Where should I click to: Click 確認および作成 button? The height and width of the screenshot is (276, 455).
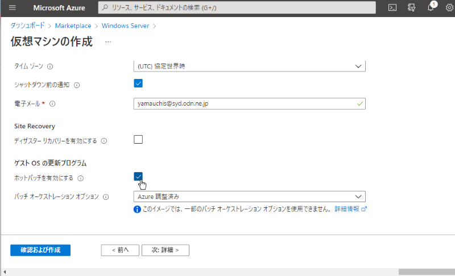click(40, 250)
